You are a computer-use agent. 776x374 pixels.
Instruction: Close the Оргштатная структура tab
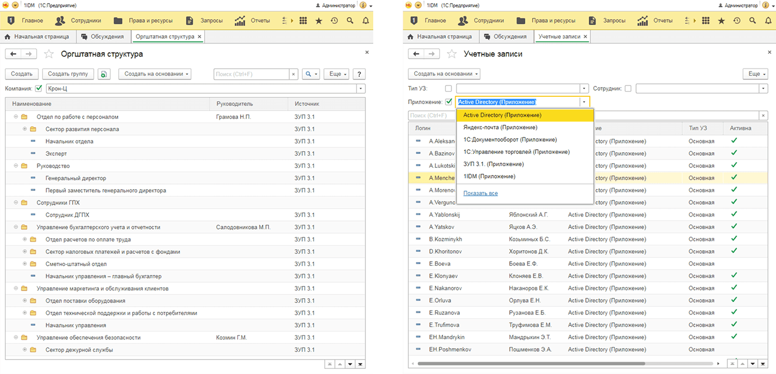coord(201,37)
